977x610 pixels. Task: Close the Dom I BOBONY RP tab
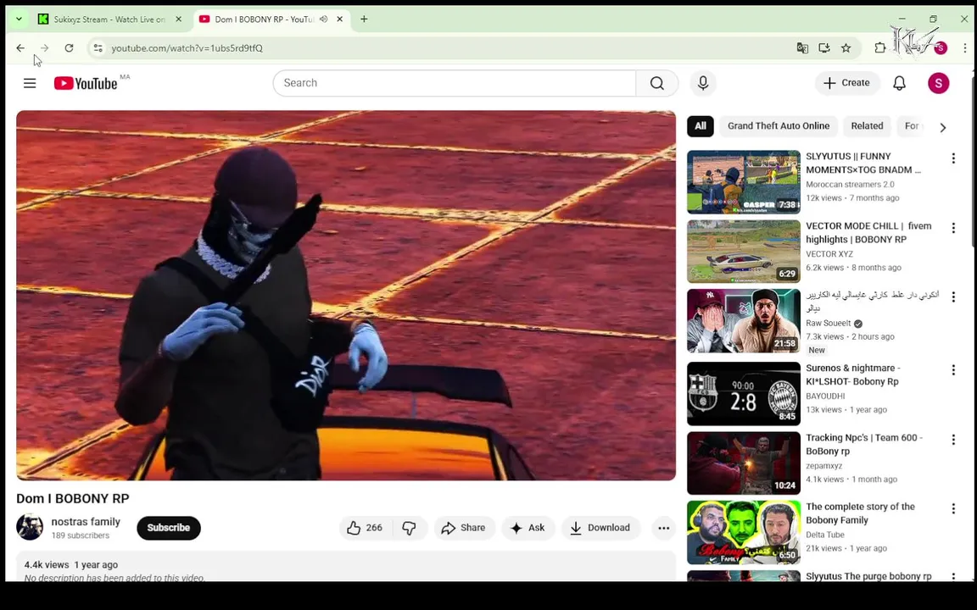click(339, 19)
